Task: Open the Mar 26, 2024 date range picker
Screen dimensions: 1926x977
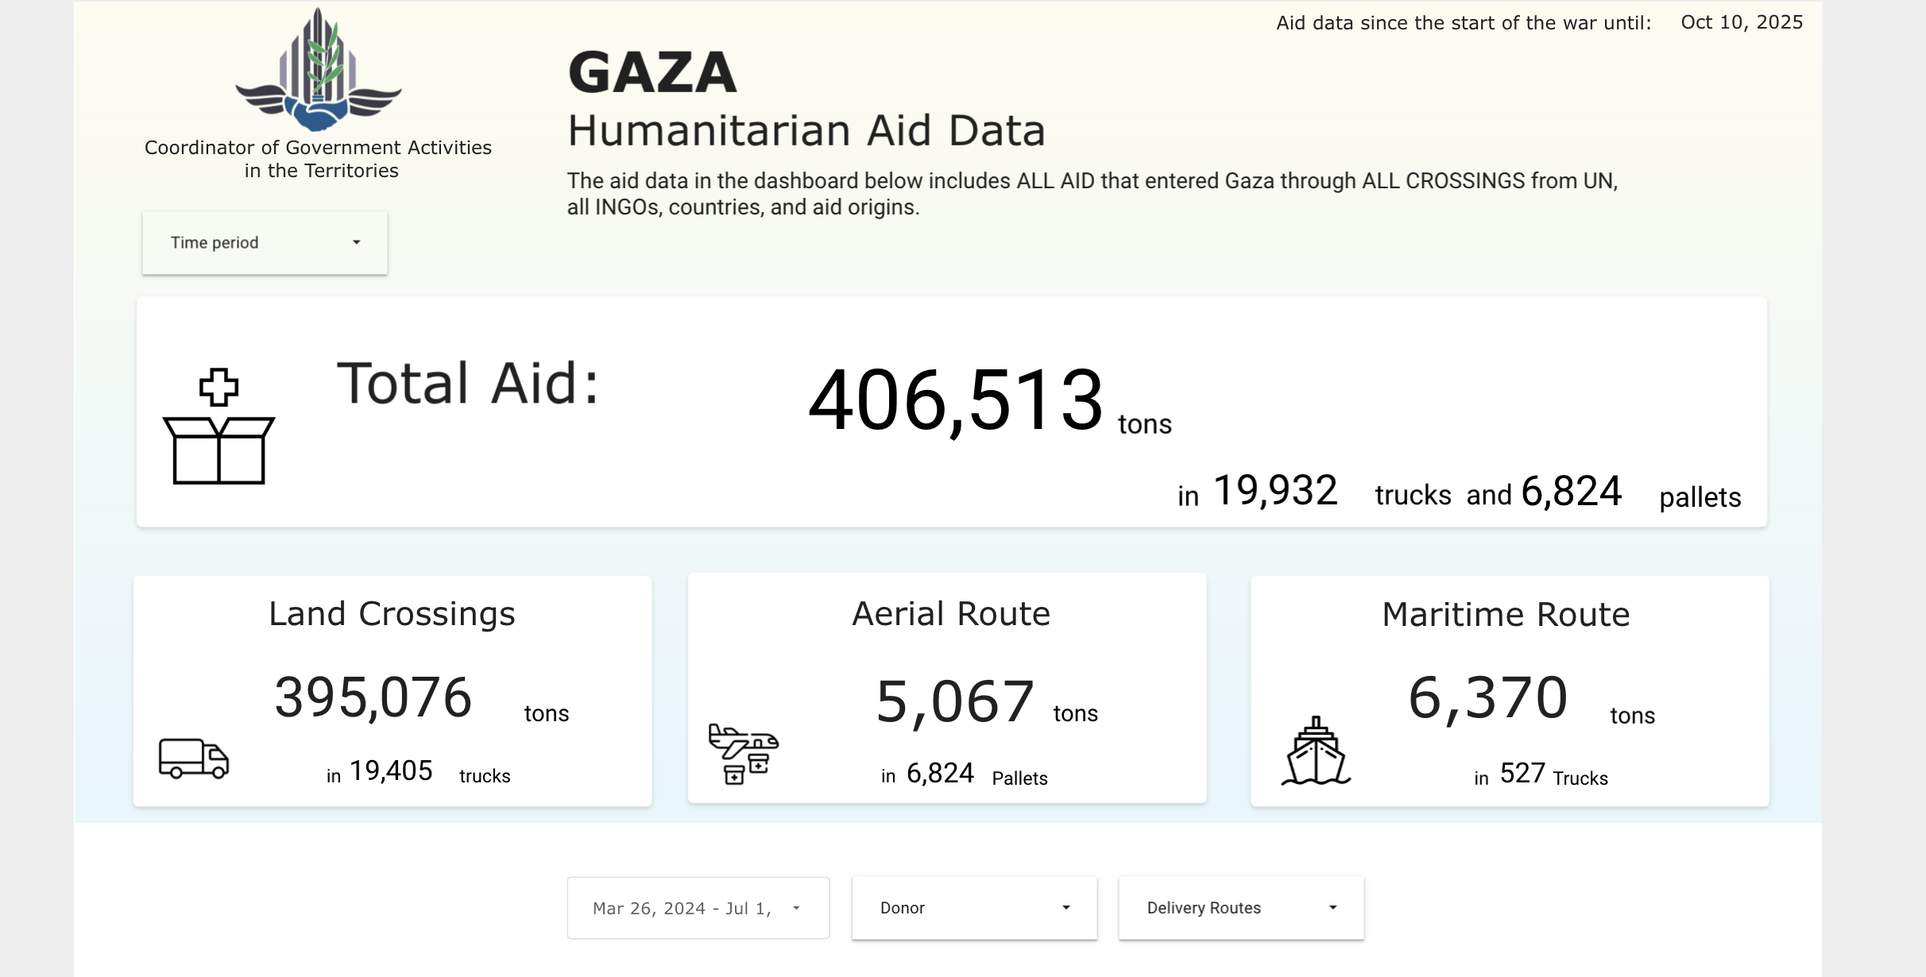Action: (683, 908)
